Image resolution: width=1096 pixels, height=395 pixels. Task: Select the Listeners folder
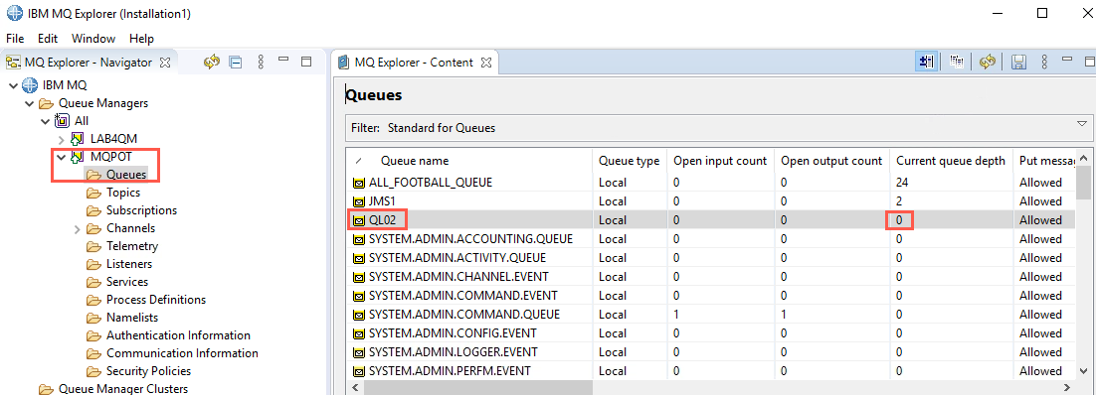(x=128, y=264)
